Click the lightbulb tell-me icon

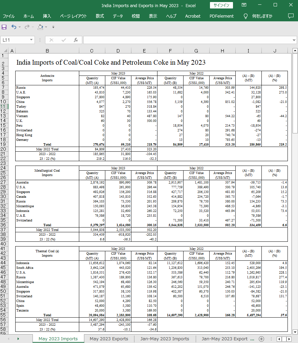tap(246, 16)
